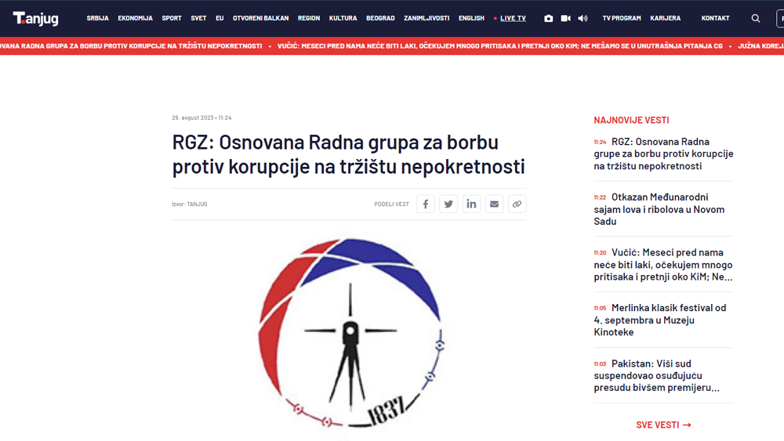Click the Podeli vest label

[x=391, y=204]
